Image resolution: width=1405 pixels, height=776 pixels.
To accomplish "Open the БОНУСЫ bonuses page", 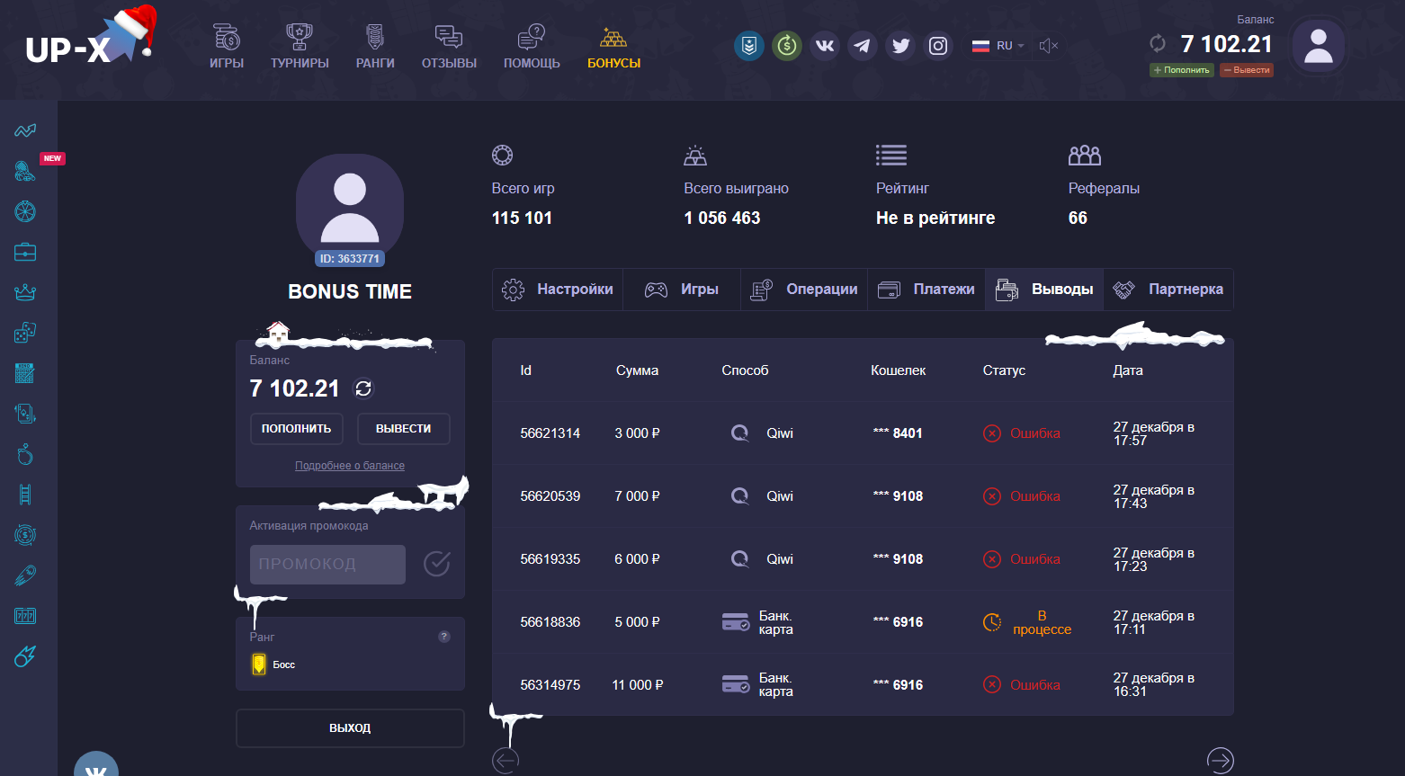I will [613, 47].
